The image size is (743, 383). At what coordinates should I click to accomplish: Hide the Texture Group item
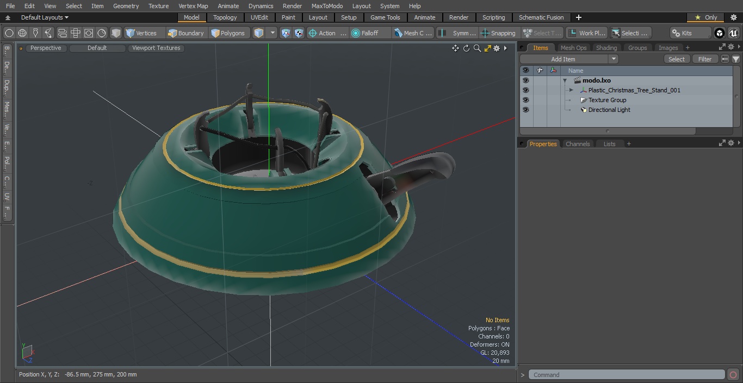(525, 100)
